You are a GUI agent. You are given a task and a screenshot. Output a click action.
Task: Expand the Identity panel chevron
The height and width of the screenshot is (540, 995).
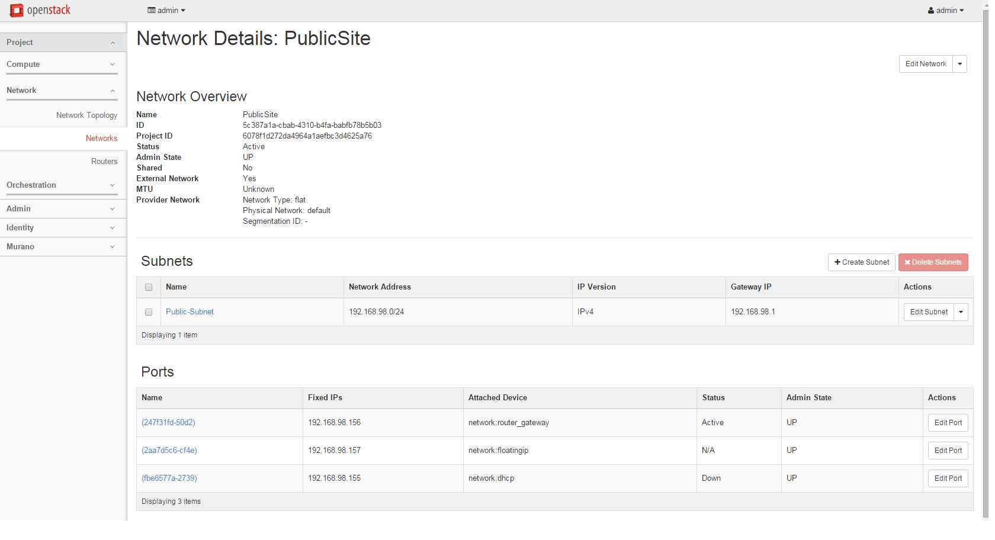(113, 228)
